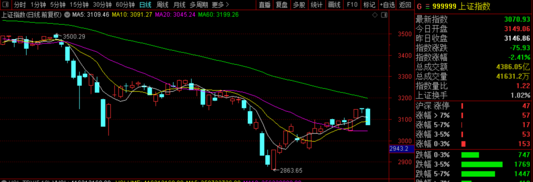Click the 涨幅 3-5% count 53
The image size is (533, 182).
(x=526, y=134)
